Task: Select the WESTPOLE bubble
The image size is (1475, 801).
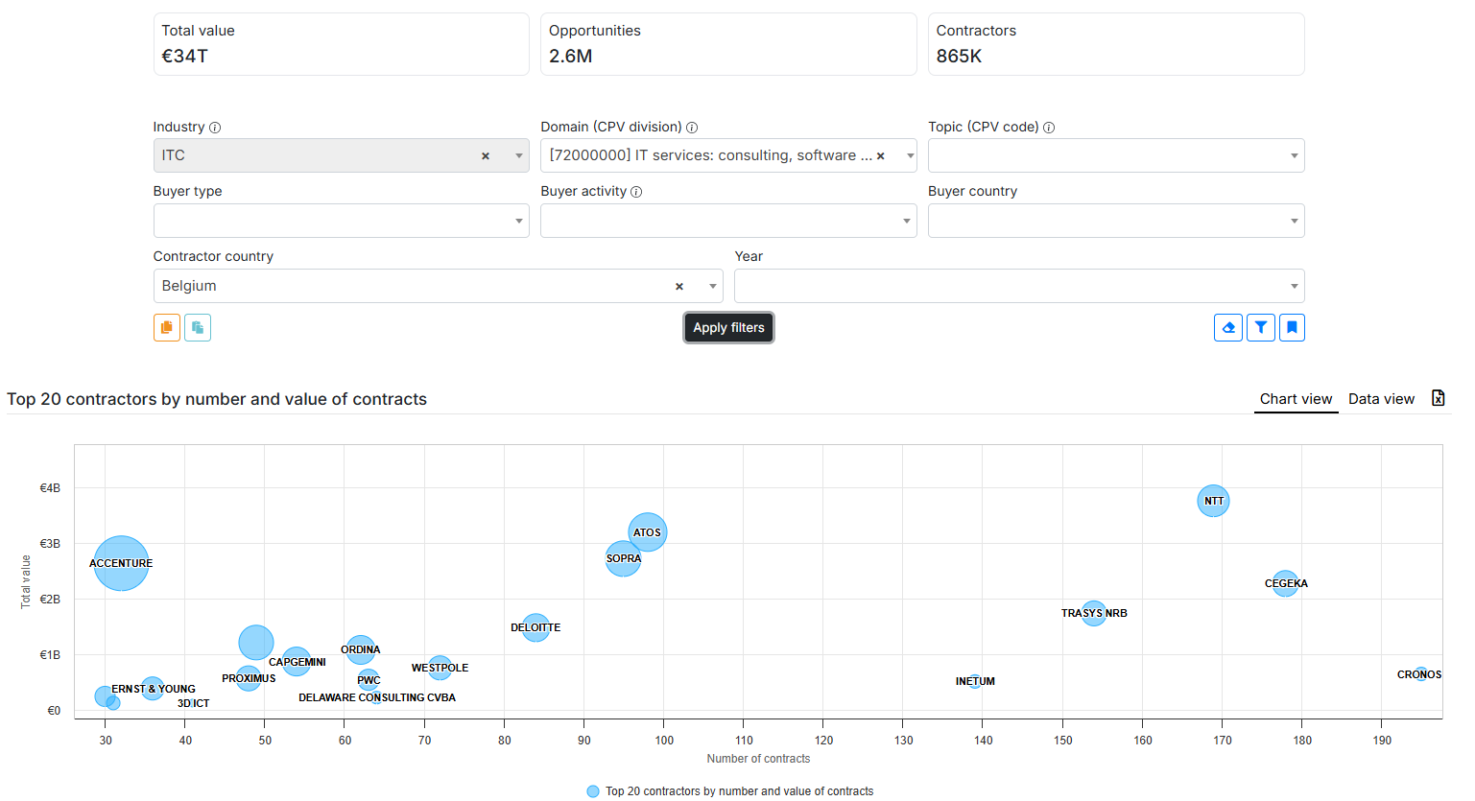Action: pyautogui.click(x=440, y=668)
